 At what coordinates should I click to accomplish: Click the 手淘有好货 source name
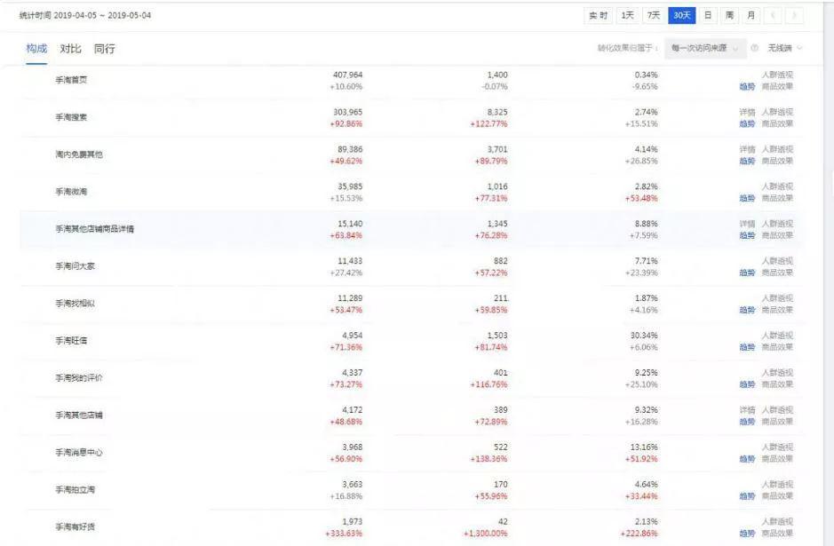75,526
